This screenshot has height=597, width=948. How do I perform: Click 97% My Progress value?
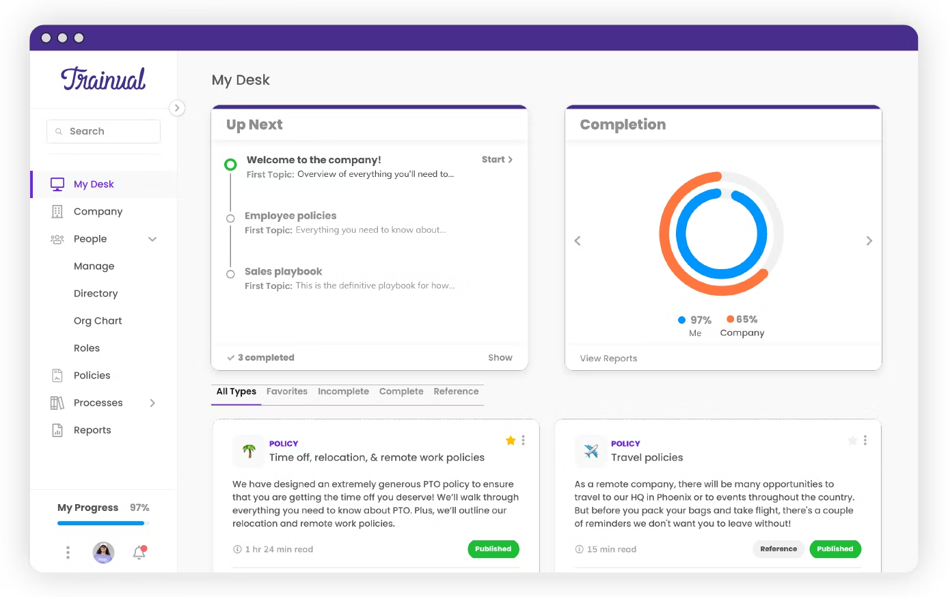(139, 508)
